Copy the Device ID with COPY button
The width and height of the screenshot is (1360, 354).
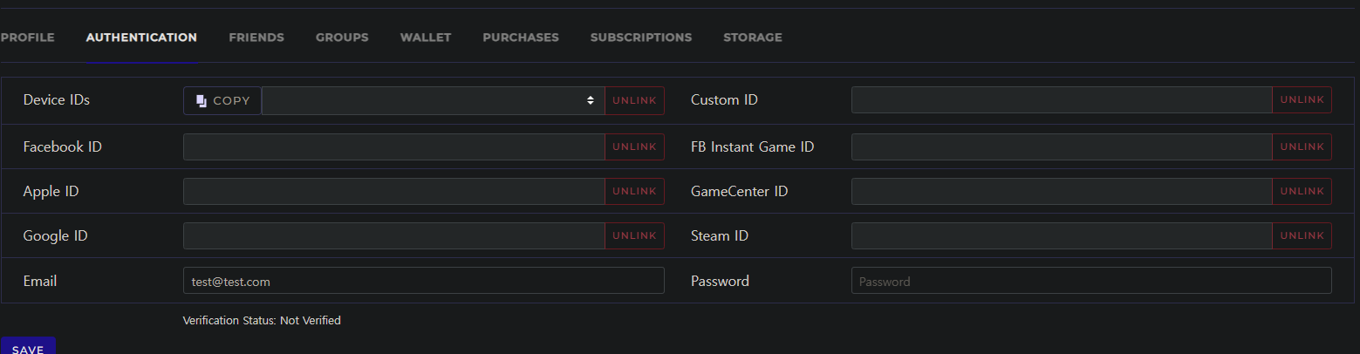(222, 101)
